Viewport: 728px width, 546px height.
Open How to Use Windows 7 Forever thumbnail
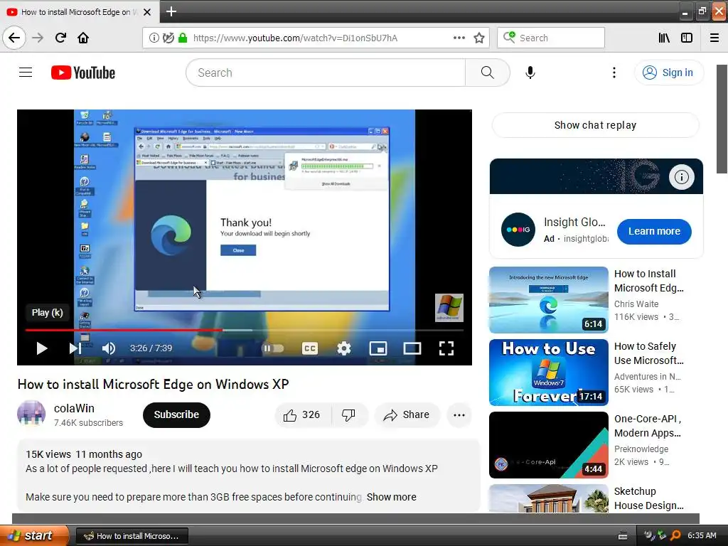point(549,373)
